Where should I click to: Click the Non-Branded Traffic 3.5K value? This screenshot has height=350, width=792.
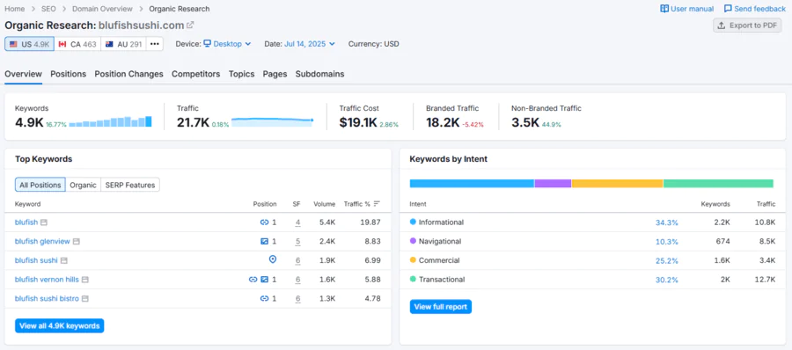click(525, 122)
